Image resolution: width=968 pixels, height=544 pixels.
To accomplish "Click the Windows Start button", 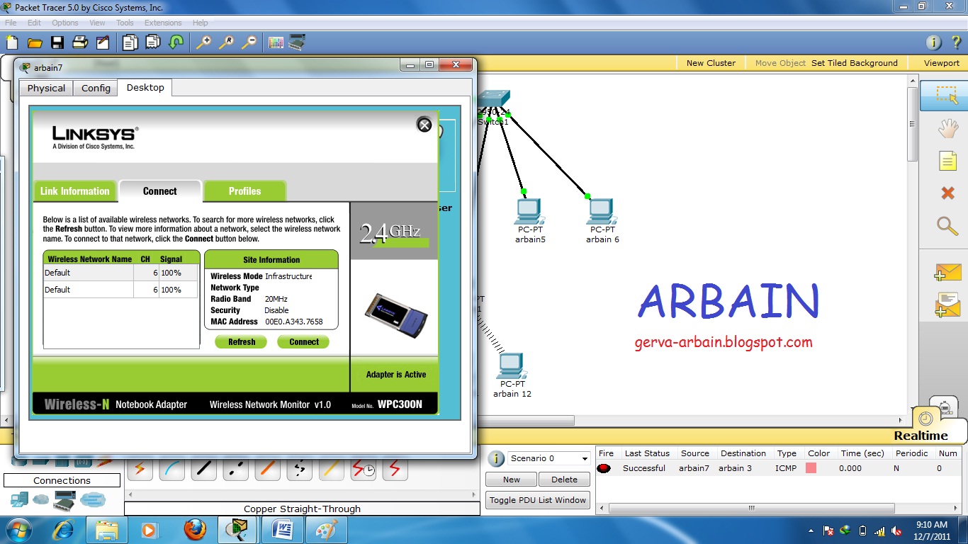I will [x=18, y=530].
